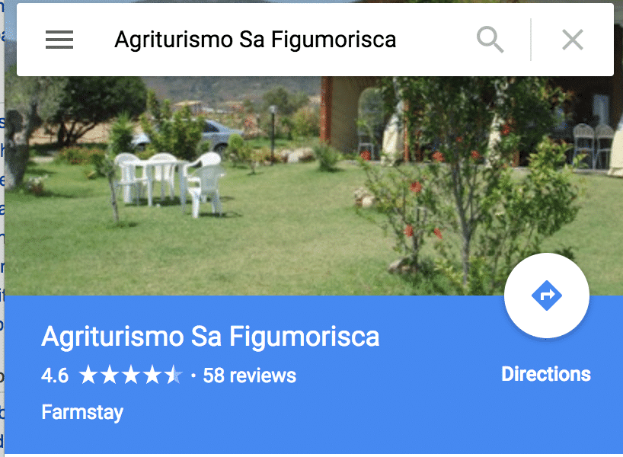The image size is (623, 457).
Task: Click the second rating star
Action: [110, 376]
